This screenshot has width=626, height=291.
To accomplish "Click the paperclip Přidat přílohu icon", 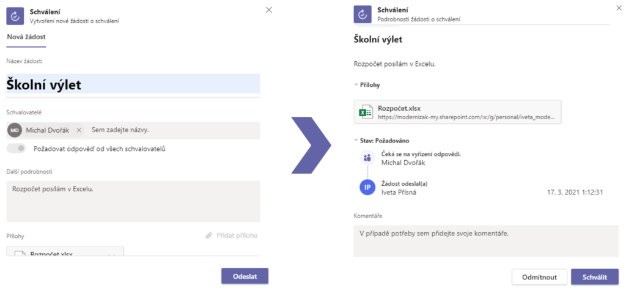I will [x=209, y=235].
